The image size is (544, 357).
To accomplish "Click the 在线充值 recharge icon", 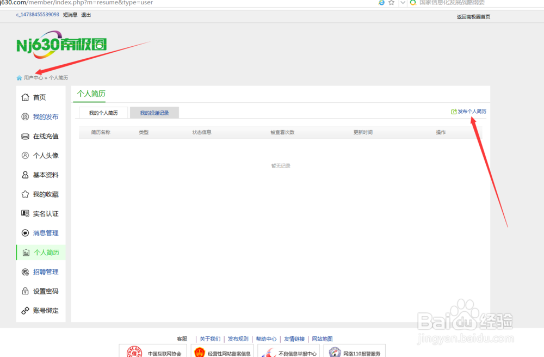I will tap(26, 136).
